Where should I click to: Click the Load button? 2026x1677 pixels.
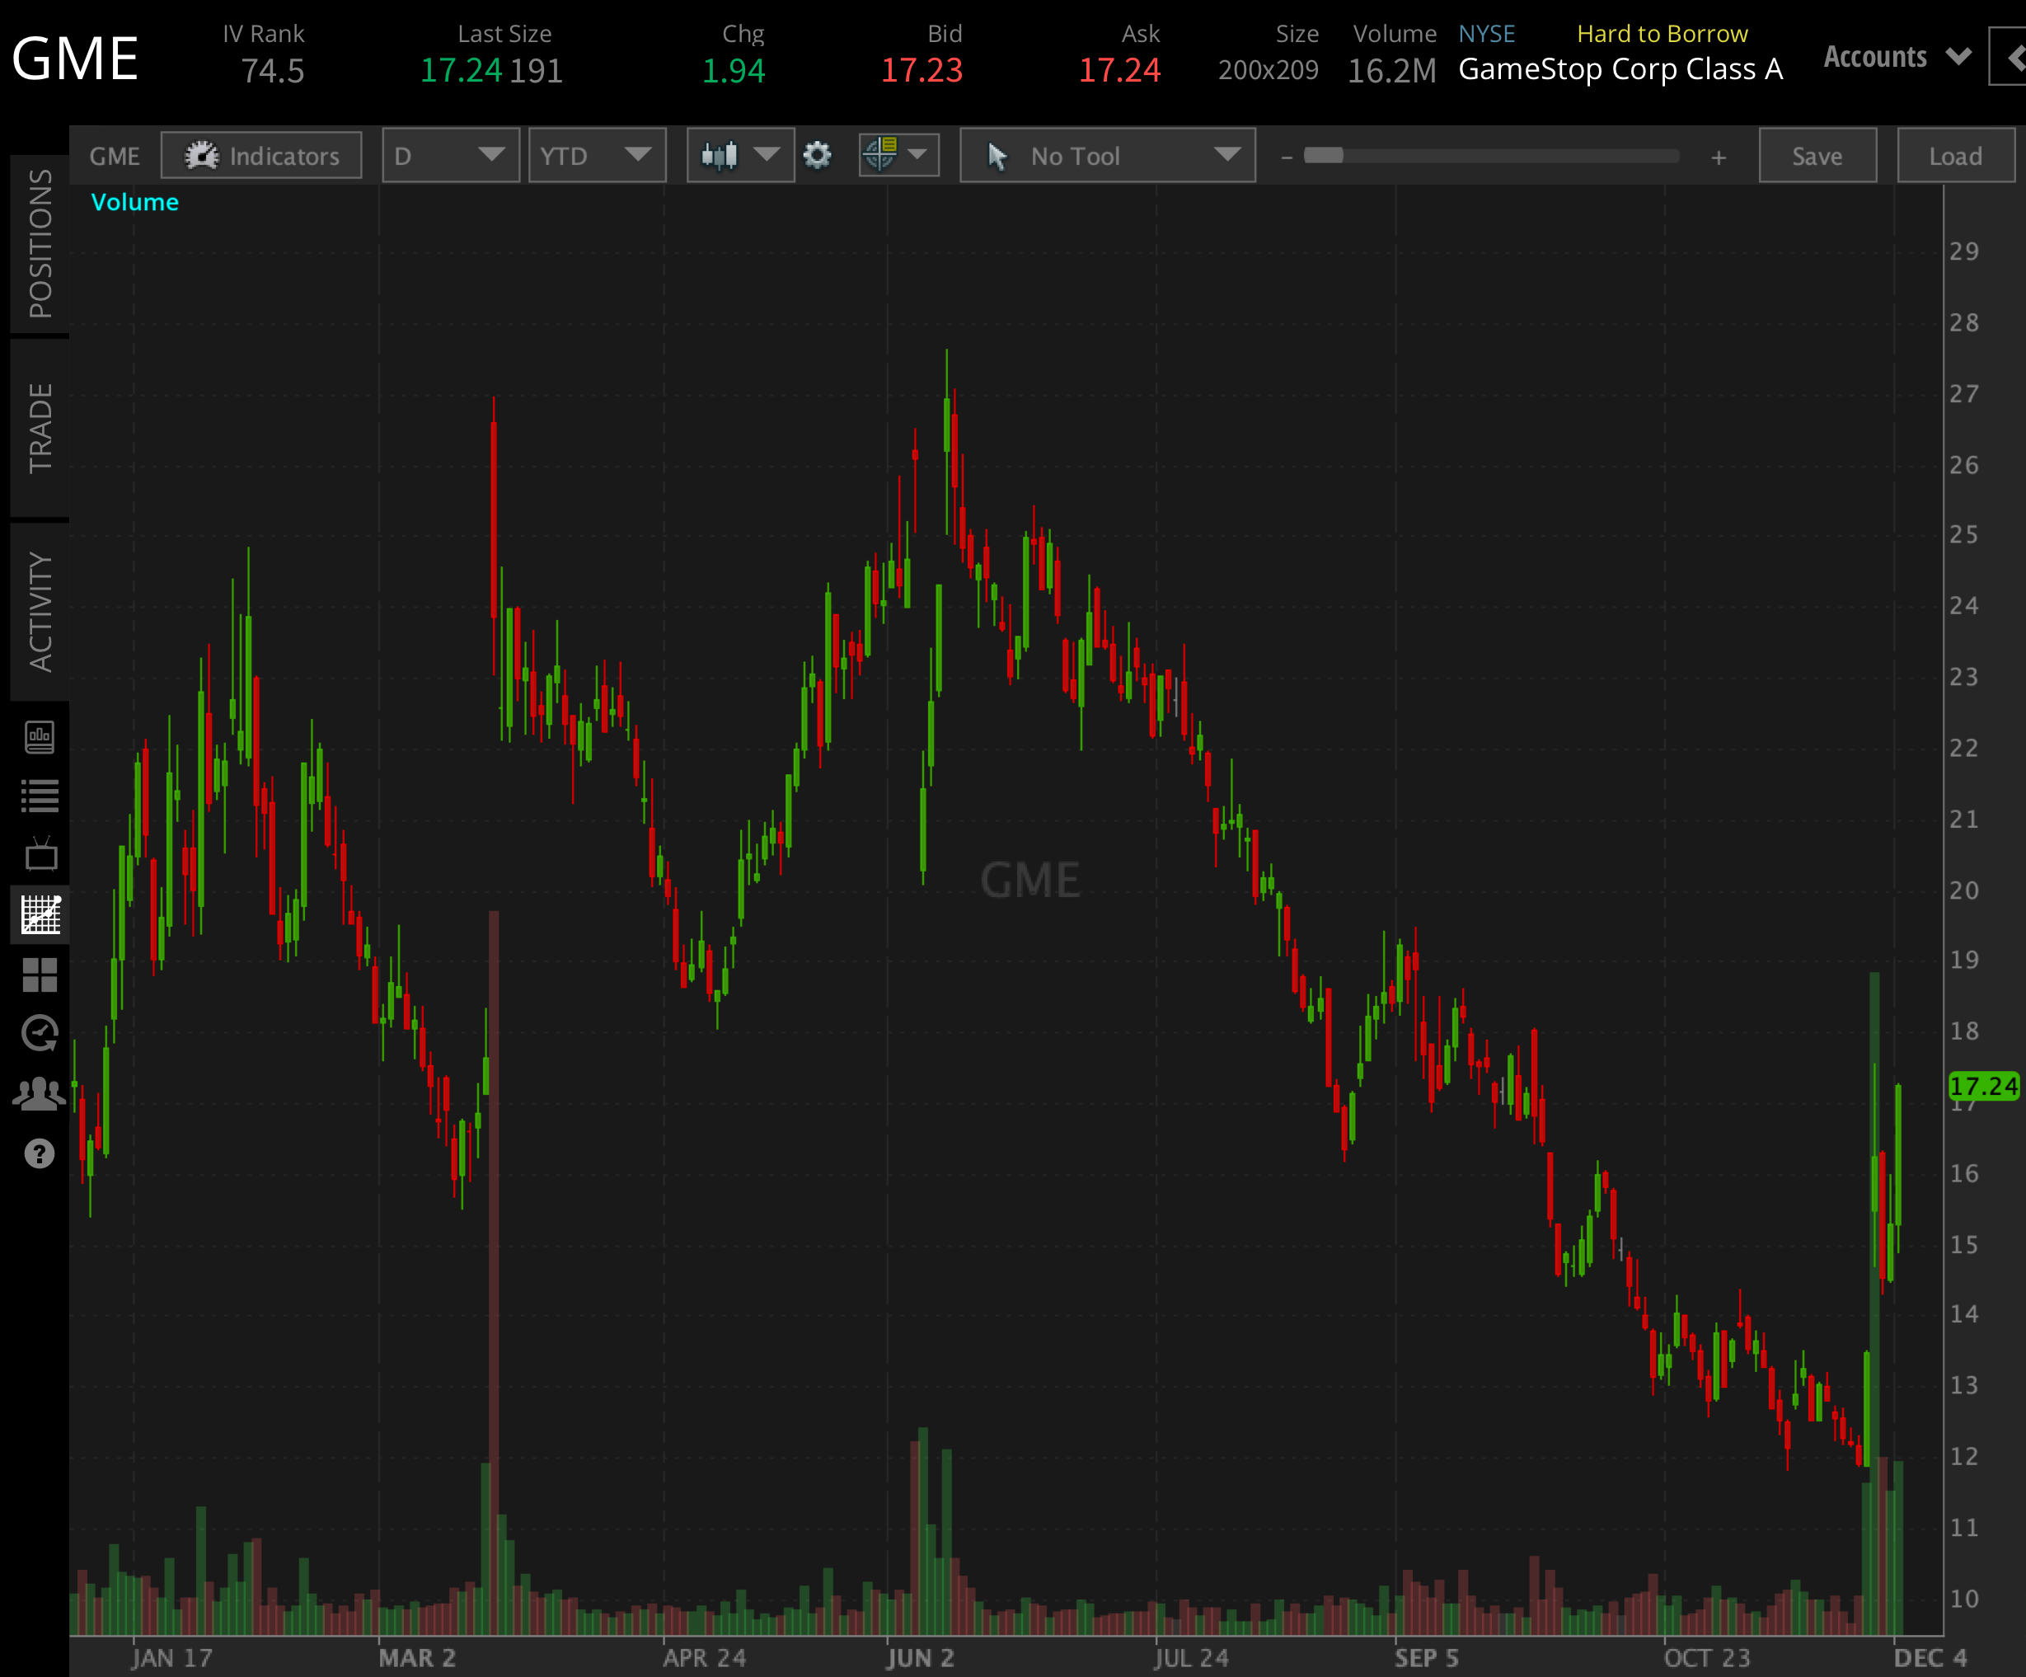click(x=1954, y=154)
